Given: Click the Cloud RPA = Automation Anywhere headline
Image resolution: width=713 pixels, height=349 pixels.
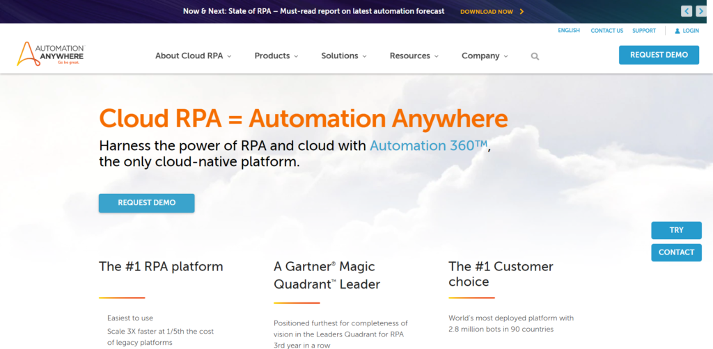Looking at the screenshot, I should tap(304, 118).
